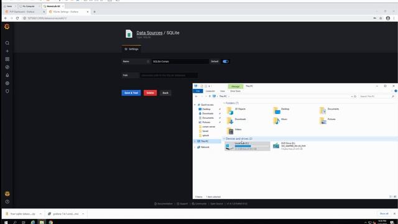Image resolution: width=398 pixels, height=224 pixels.
Task: Open the Settings tab of data source
Action: pyautogui.click(x=131, y=49)
